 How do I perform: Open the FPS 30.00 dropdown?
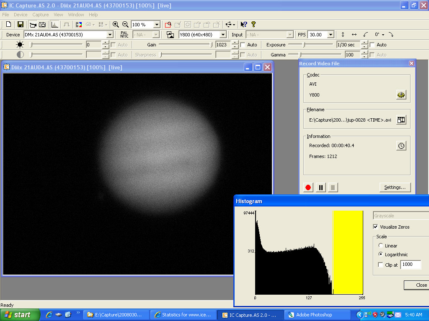click(x=331, y=35)
